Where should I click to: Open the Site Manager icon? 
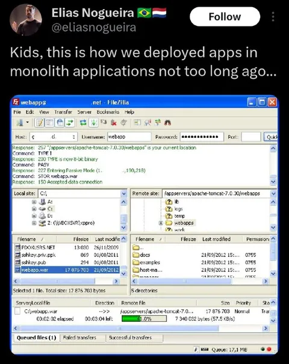(x=20, y=123)
